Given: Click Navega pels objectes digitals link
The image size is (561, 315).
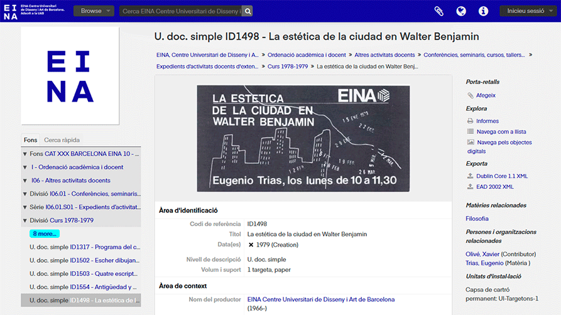Looking at the screenshot, I should (x=504, y=142).
